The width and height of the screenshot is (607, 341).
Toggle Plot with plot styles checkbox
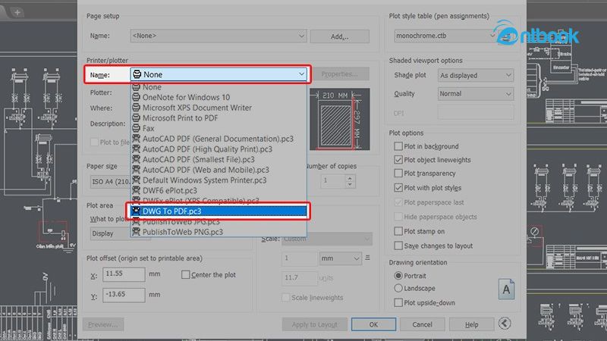tap(398, 187)
